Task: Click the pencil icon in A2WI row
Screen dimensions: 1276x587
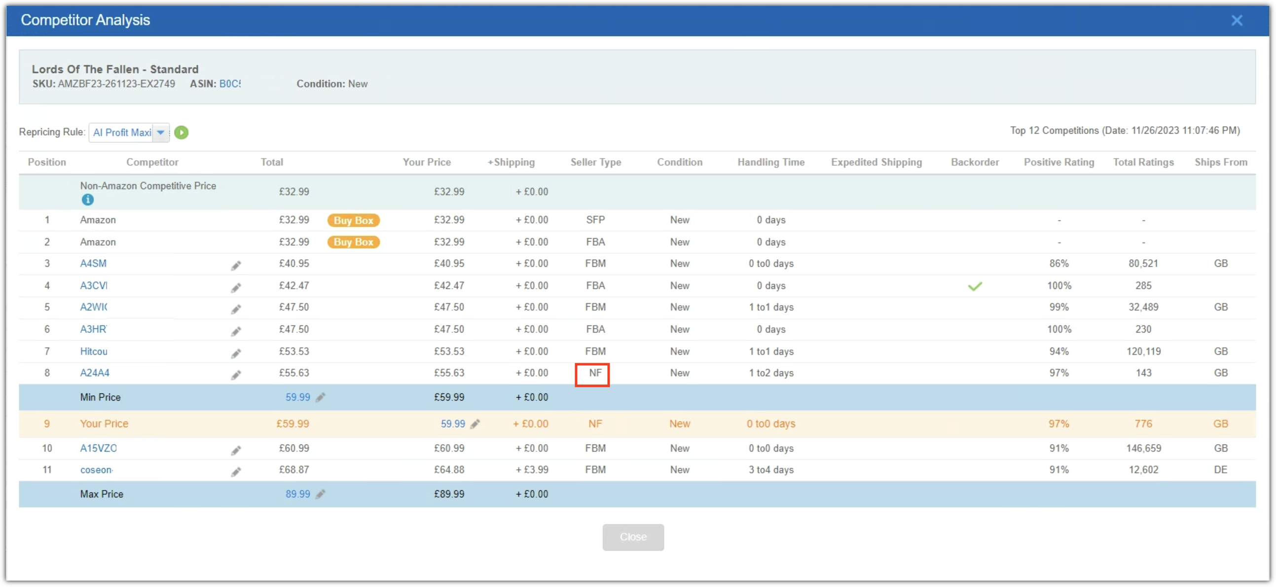Action: [x=236, y=310]
